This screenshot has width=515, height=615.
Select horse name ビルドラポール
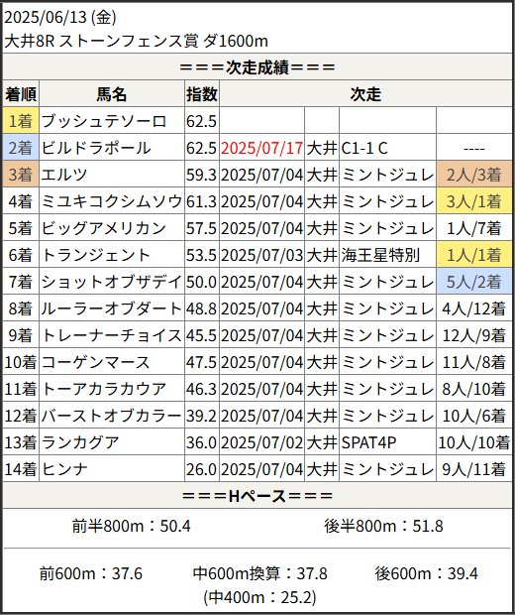(96, 148)
